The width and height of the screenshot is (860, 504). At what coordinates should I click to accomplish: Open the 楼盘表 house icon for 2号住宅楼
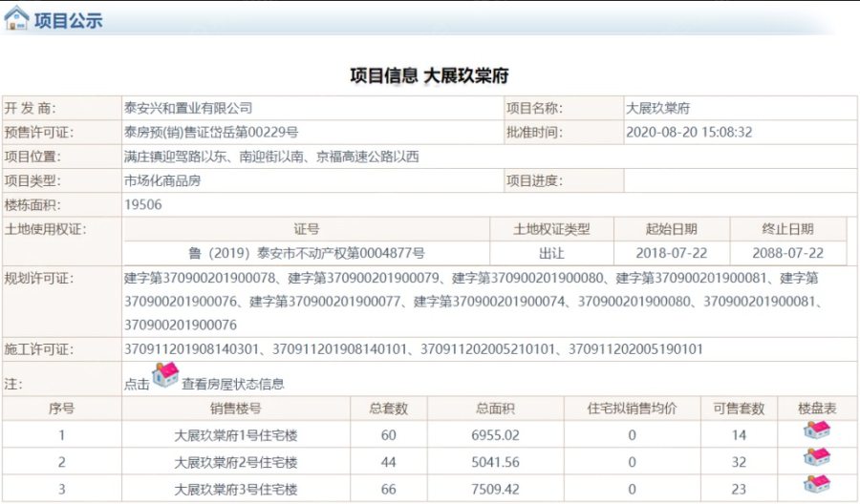click(817, 457)
